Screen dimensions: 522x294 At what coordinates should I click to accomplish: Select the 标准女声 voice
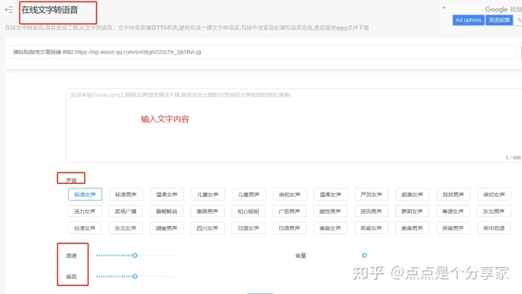[85, 195]
